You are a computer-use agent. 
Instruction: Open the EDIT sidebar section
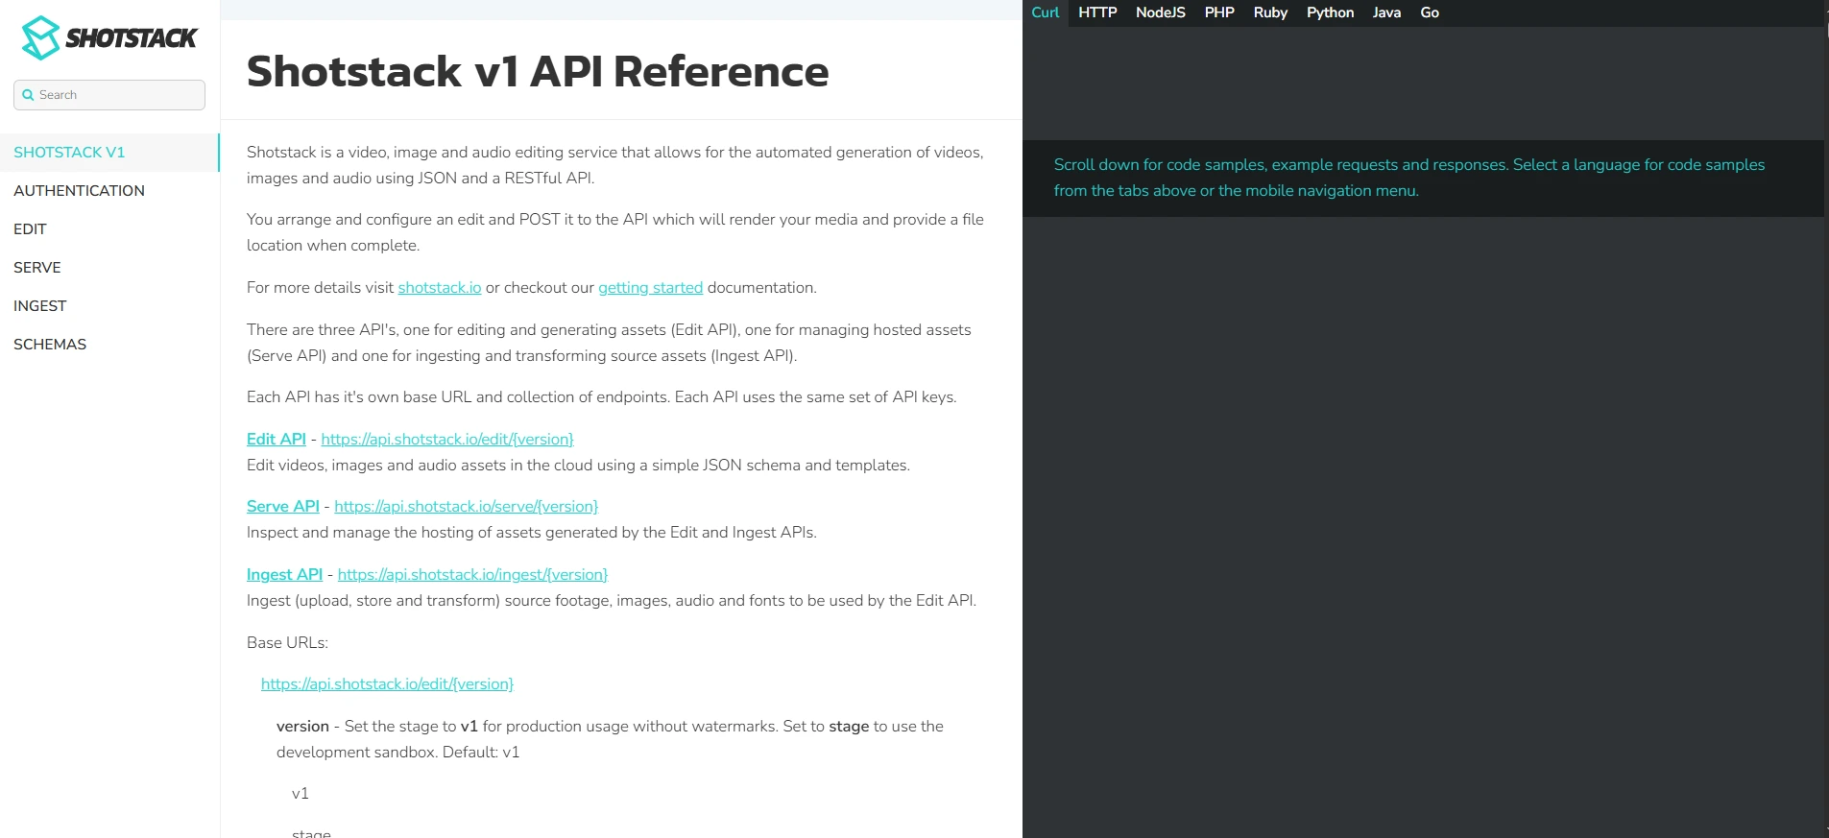pyautogui.click(x=109, y=229)
